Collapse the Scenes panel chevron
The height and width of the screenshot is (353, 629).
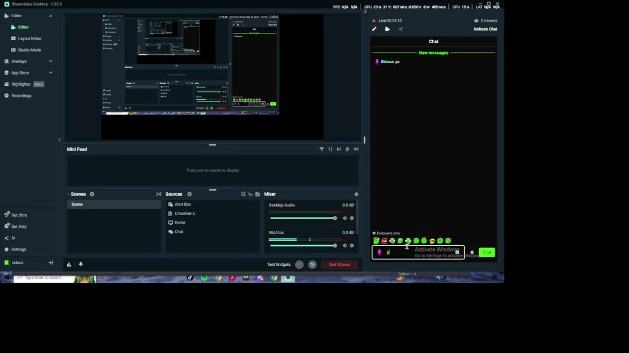coord(68,194)
